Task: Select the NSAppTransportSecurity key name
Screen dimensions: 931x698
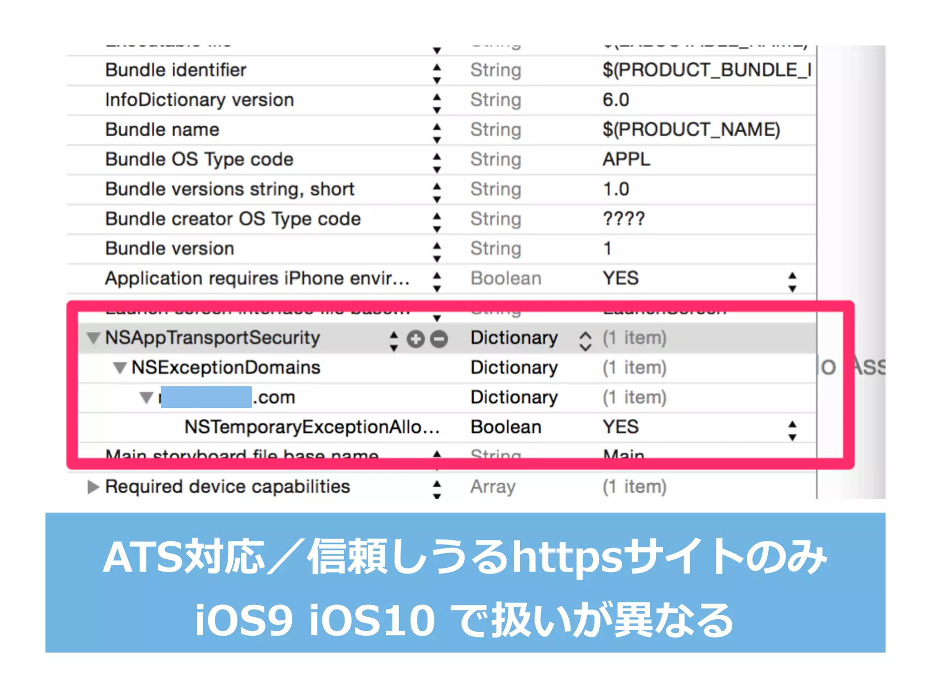Action: pos(212,338)
